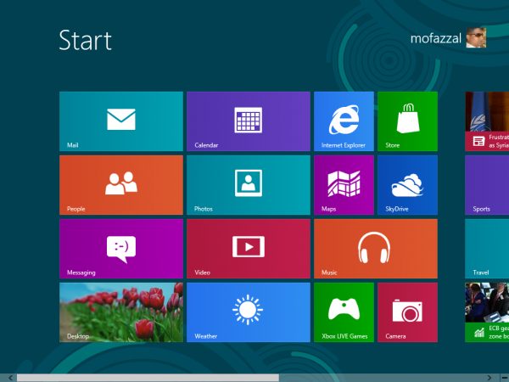The image size is (509, 382).
Task: Open the Desktop tile with tulips
Action: tap(121, 312)
